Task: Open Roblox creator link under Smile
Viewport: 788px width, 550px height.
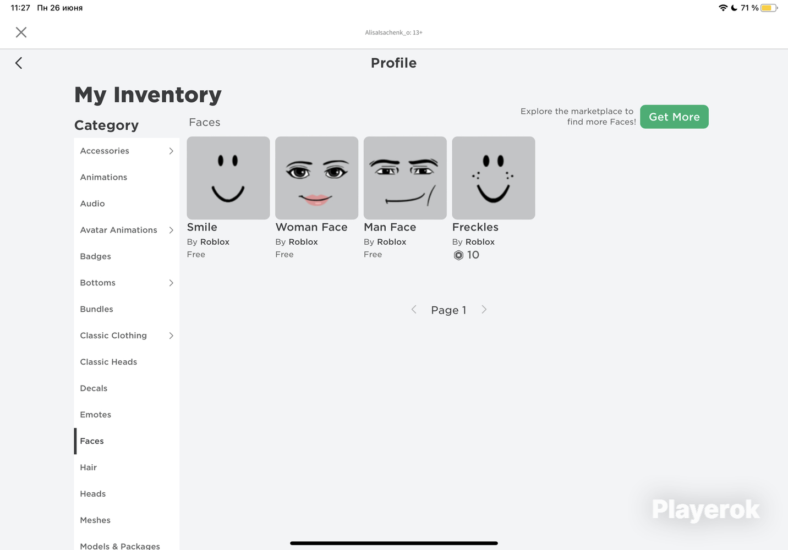Action: 215,242
